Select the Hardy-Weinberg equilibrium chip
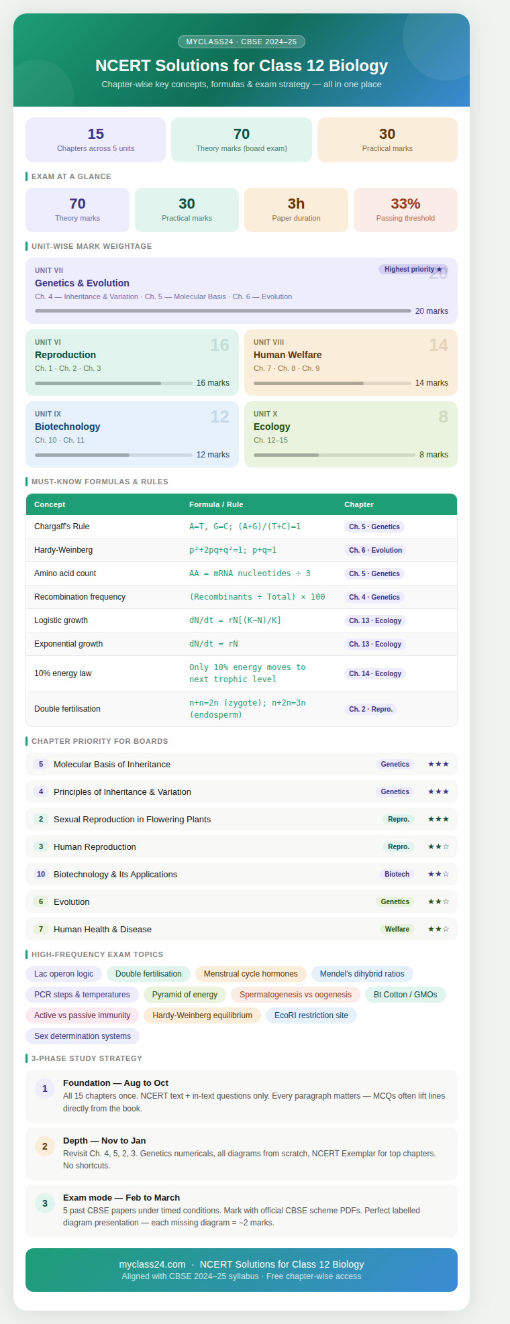Screen dimensions: 510x1324 tap(202, 1015)
